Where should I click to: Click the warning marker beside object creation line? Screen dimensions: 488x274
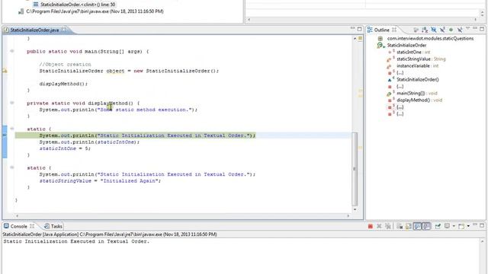pos(5,71)
